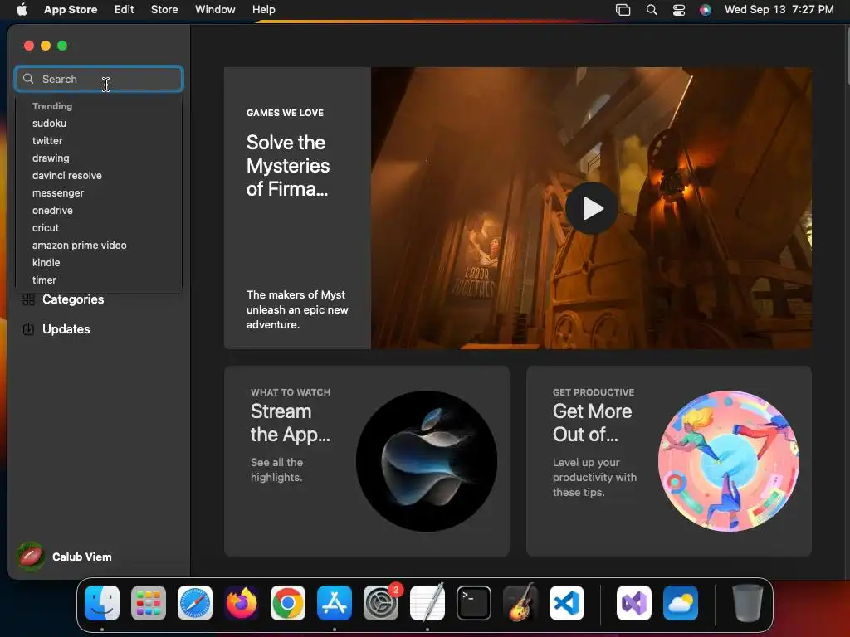Pick 'amazon prime video' suggestion

(79, 245)
